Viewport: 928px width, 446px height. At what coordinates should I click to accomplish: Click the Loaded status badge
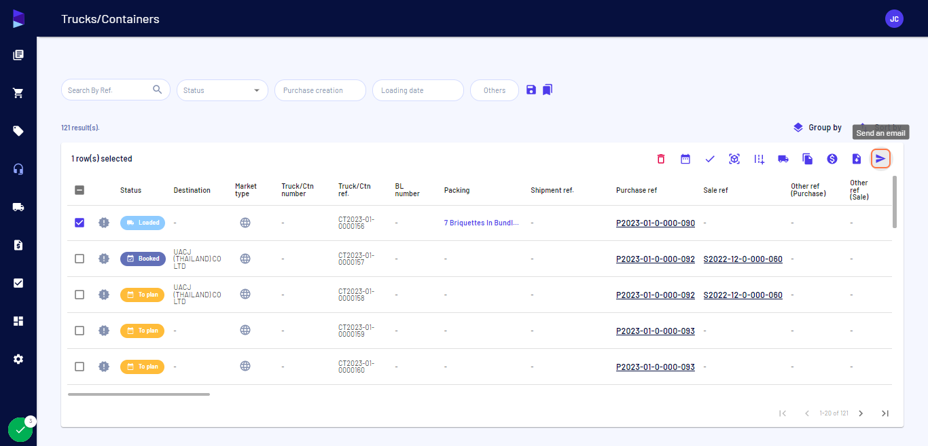click(x=142, y=223)
